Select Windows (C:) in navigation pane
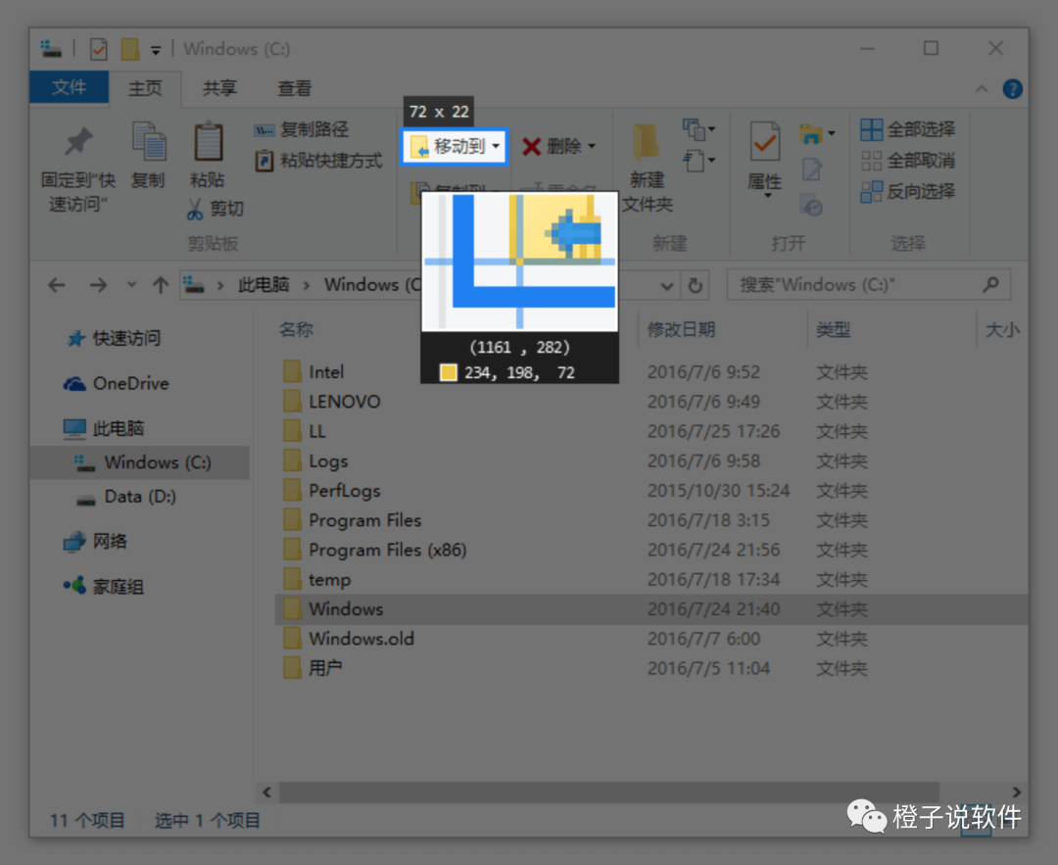 click(x=142, y=462)
